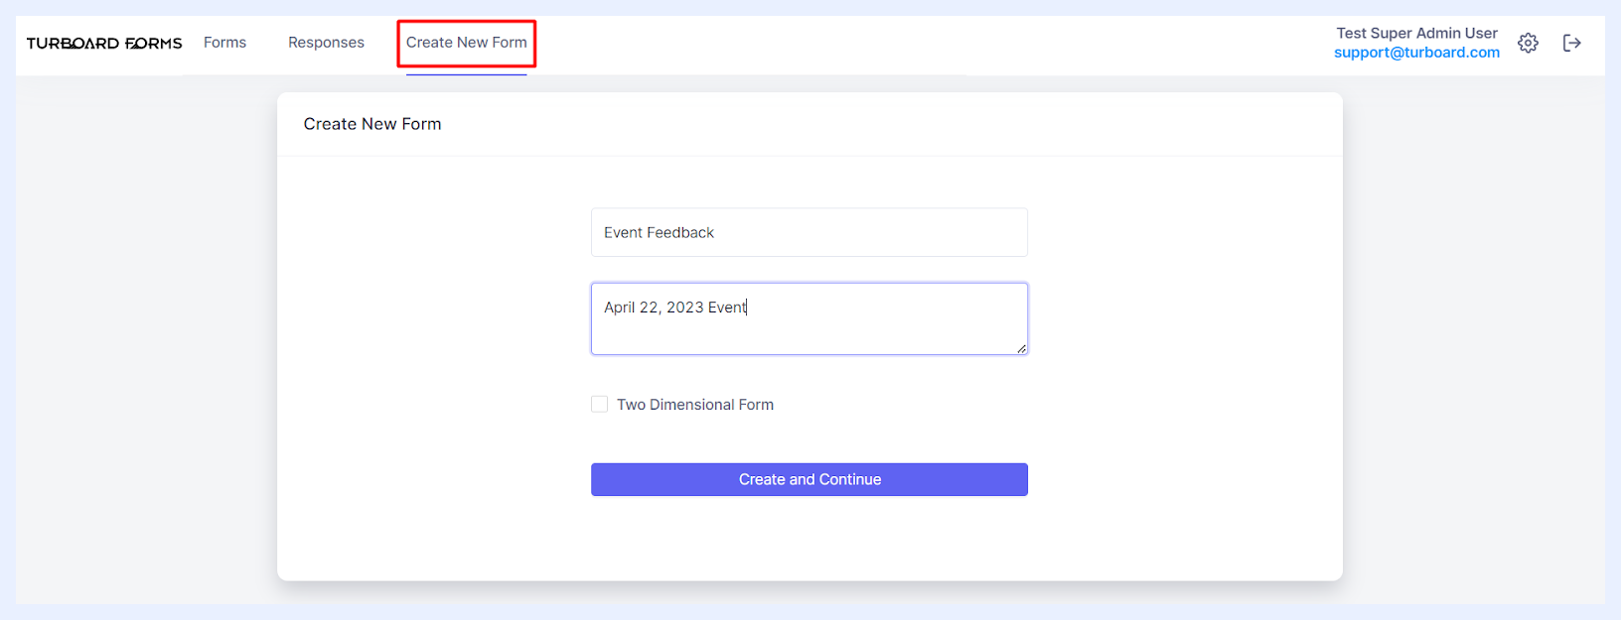
Task: Click the logout icon
Action: 1571,43
